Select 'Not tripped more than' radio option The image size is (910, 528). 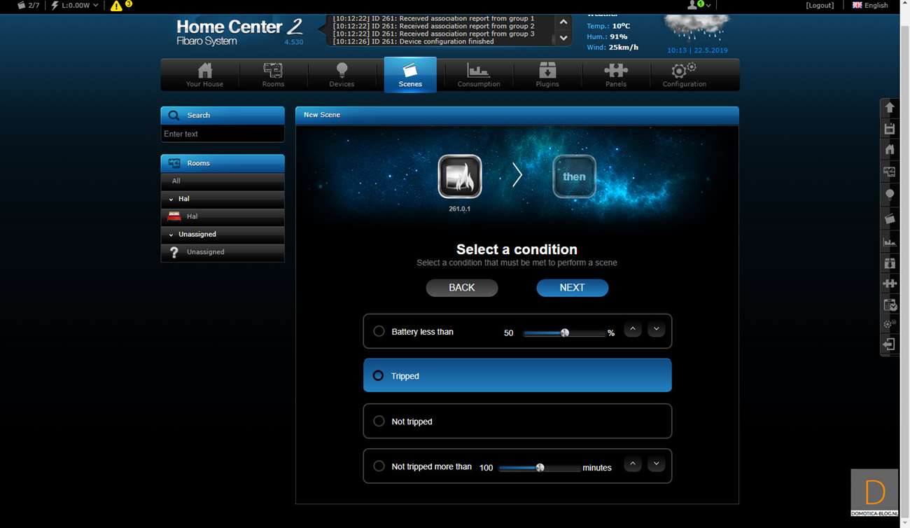coord(379,466)
